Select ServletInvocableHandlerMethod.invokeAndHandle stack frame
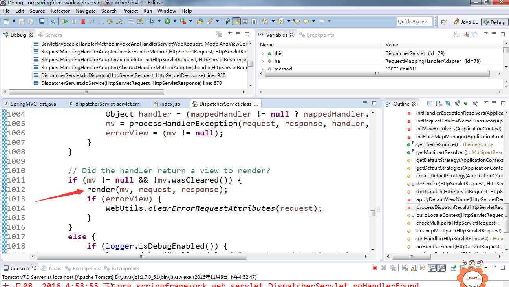 pos(140,44)
